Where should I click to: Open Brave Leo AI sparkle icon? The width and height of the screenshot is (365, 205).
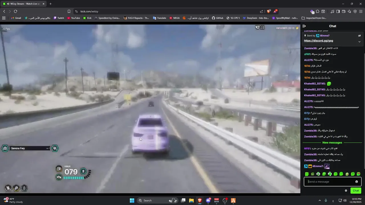pos(349,11)
